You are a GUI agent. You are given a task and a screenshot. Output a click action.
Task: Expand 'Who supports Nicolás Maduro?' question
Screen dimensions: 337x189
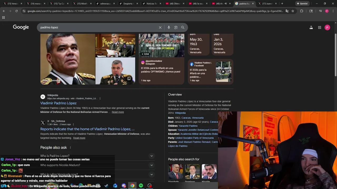97,165
